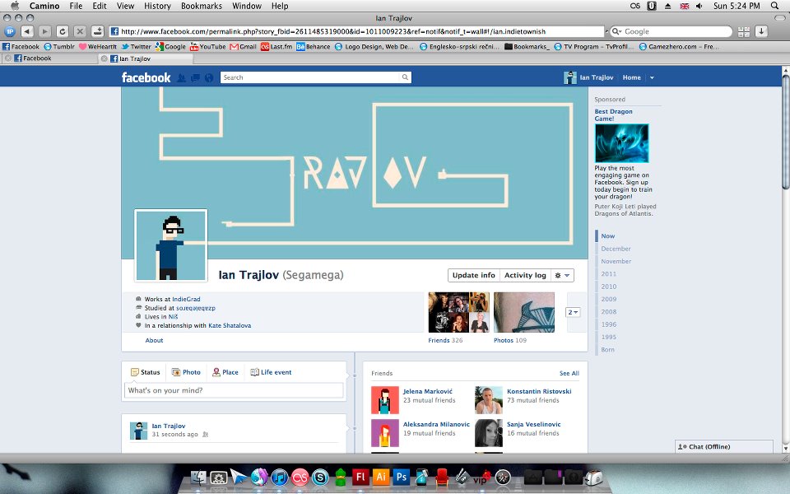The width and height of the screenshot is (790, 494).
Task: Click the browser reload button
Action: (x=62, y=31)
